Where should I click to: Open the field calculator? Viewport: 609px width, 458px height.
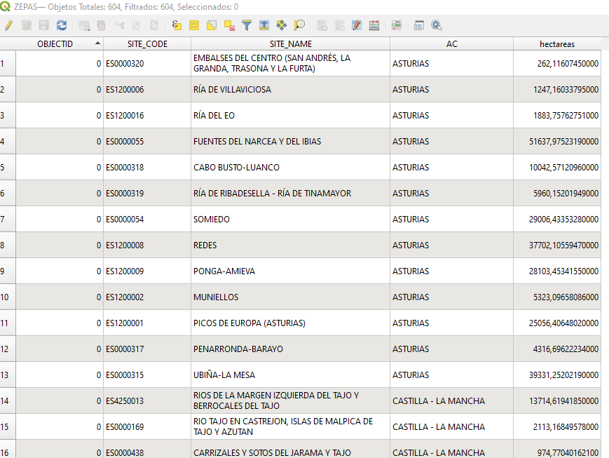point(374,25)
